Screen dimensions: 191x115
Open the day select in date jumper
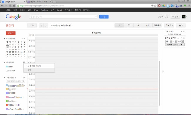pos(175,41)
